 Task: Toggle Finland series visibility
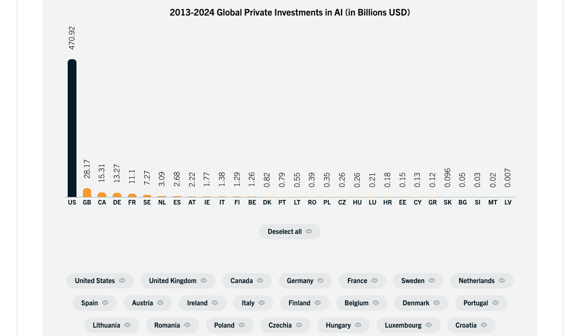tap(304, 303)
